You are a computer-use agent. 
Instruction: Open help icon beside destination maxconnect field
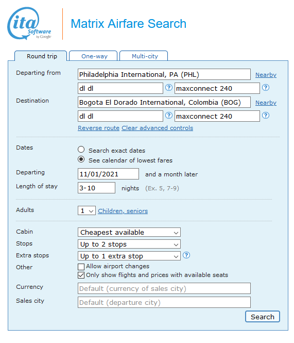tap(266, 116)
